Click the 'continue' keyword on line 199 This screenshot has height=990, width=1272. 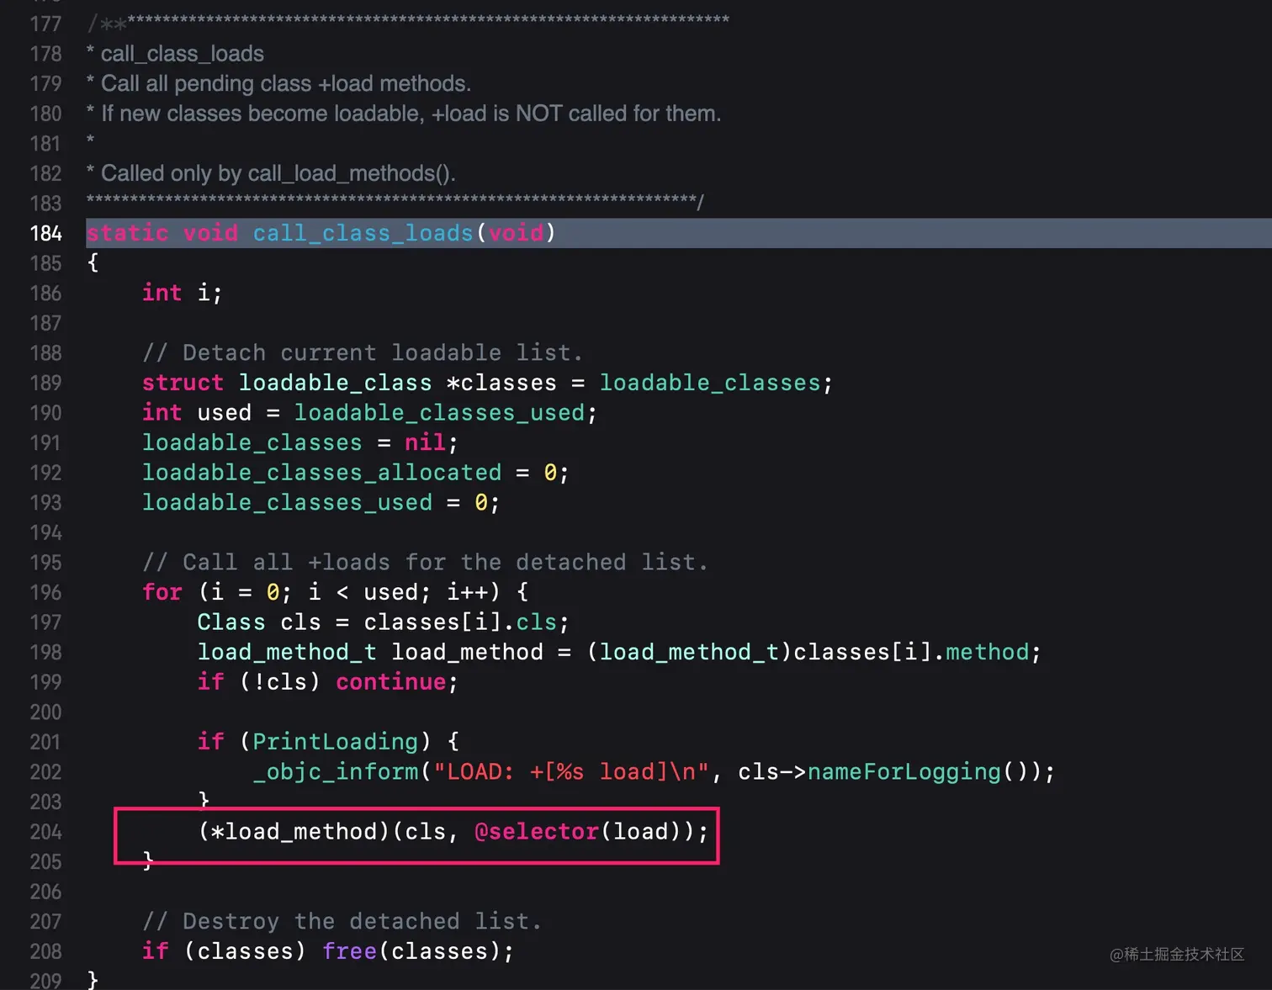point(390,682)
